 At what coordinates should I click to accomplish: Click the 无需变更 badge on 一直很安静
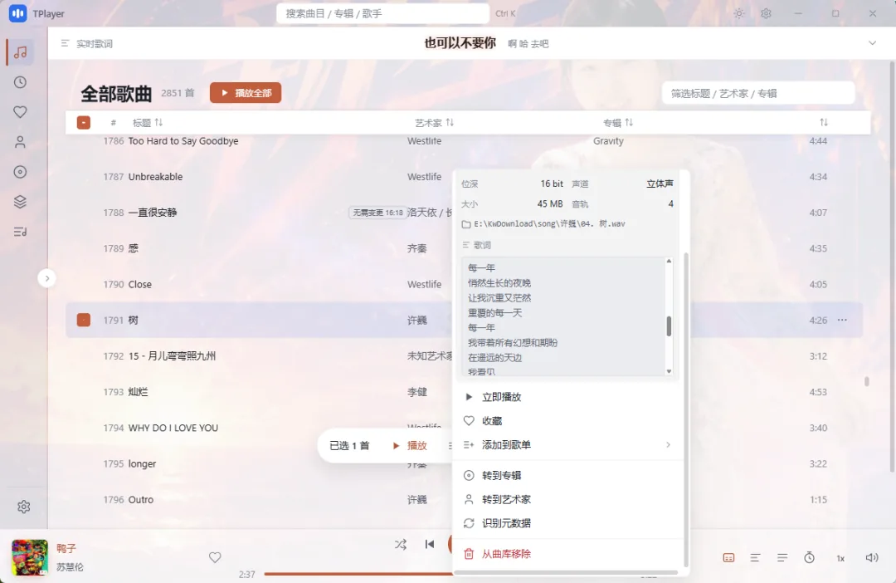coord(377,213)
